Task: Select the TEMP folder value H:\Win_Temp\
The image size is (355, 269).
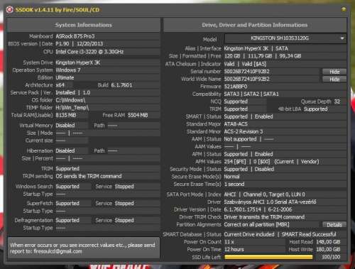Action: 72,108
